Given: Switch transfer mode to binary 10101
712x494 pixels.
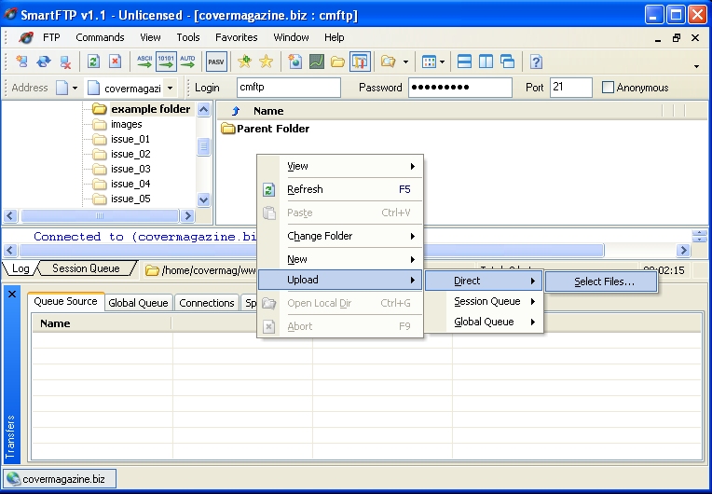Looking at the screenshot, I should 166,62.
